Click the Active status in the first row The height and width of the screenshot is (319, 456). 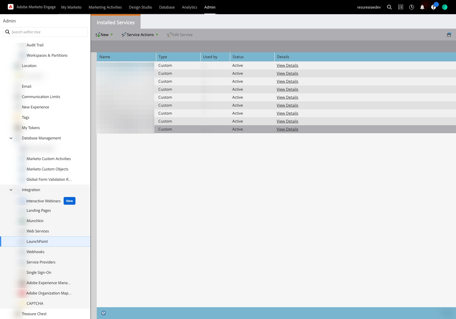238,65
